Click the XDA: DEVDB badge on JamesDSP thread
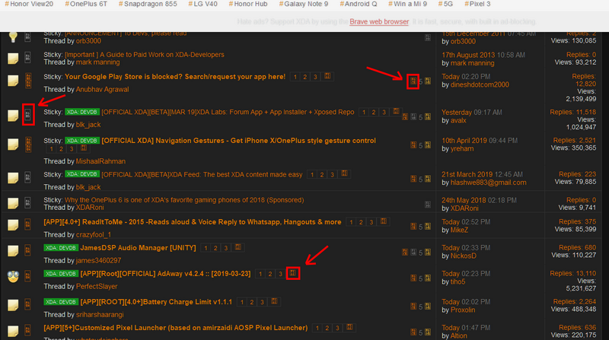The height and width of the screenshot is (340, 609). click(61, 248)
